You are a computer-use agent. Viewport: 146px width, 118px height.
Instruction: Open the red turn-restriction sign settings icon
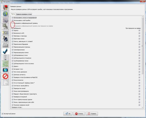click(x=5, y=76)
